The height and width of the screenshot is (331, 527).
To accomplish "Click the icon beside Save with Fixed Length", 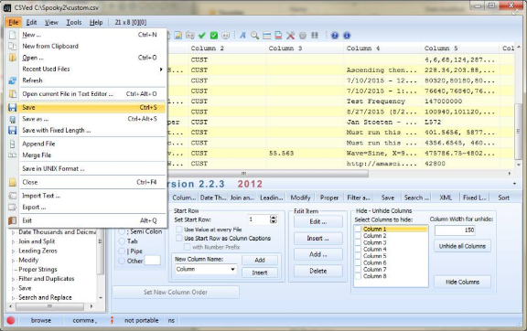I will [13, 131].
